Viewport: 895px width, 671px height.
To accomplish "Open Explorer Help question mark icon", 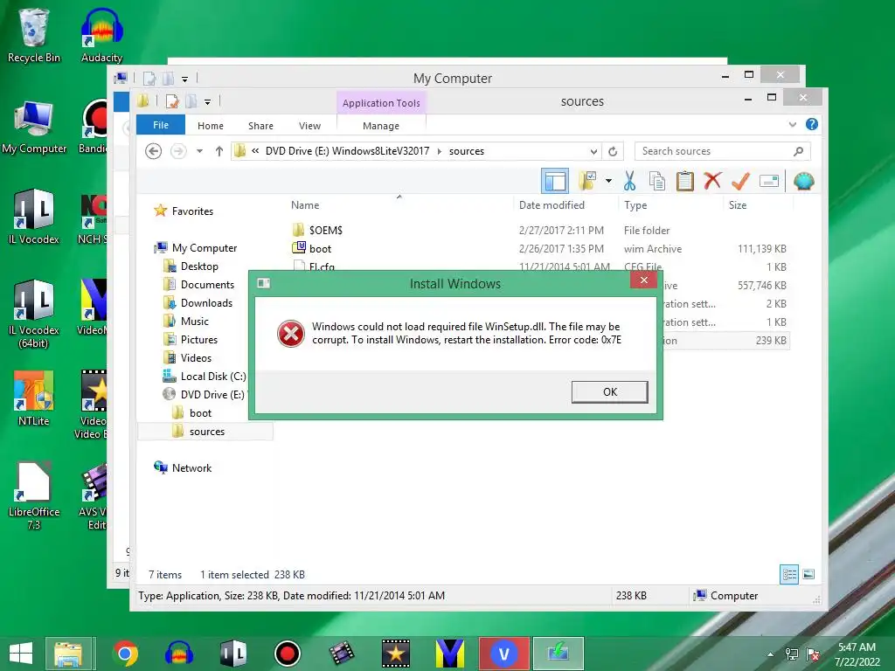I will [x=812, y=124].
